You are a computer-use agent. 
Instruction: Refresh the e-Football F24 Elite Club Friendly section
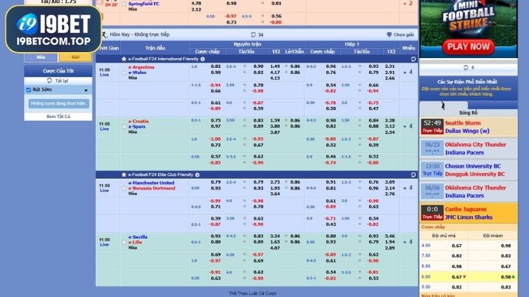pyautogui.click(x=413, y=174)
